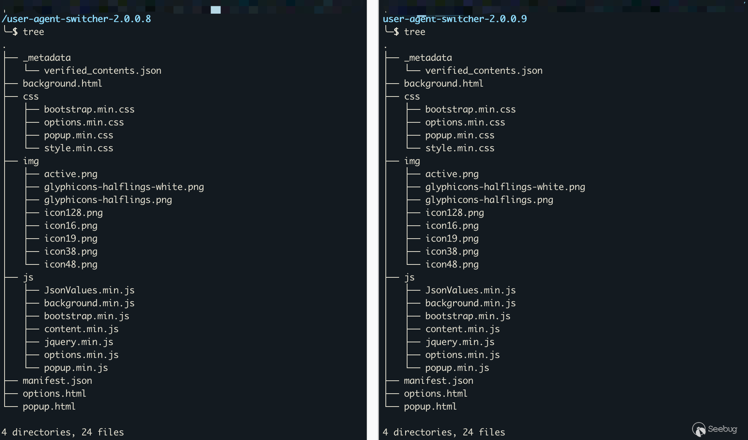Select icon128.png in the left pane
This screenshot has height=440, width=748.
73,213
